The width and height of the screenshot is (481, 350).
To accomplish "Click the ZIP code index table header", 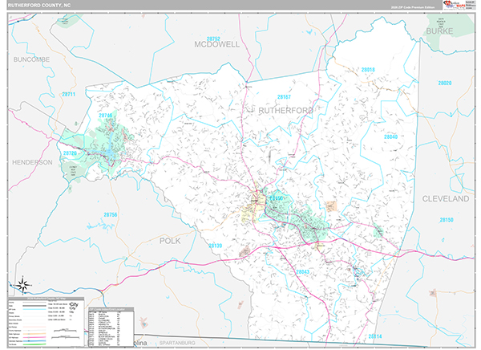I will [x=111, y=309].
